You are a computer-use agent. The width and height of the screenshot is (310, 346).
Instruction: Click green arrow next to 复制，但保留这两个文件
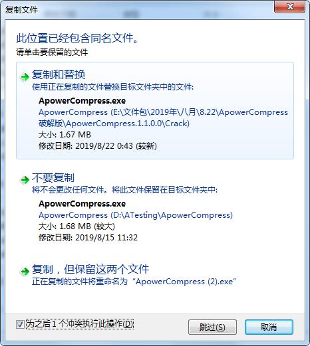[x=25, y=271]
